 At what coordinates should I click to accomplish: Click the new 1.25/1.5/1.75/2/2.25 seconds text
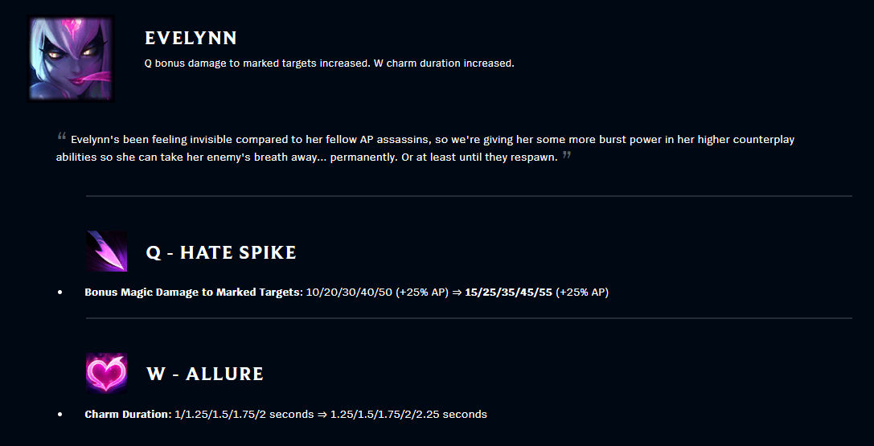click(x=408, y=415)
